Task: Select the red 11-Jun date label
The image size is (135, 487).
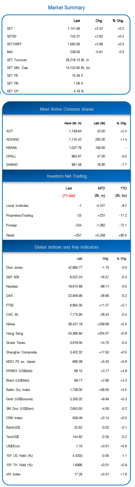Action: click(x=69, y=196)
